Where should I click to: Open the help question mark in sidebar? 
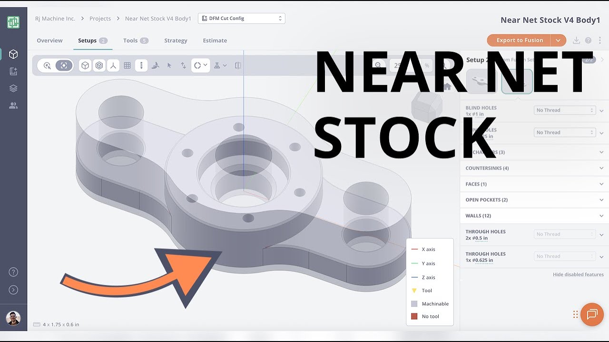[13, 272]
